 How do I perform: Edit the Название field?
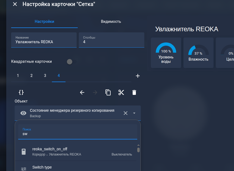[44, 40]
